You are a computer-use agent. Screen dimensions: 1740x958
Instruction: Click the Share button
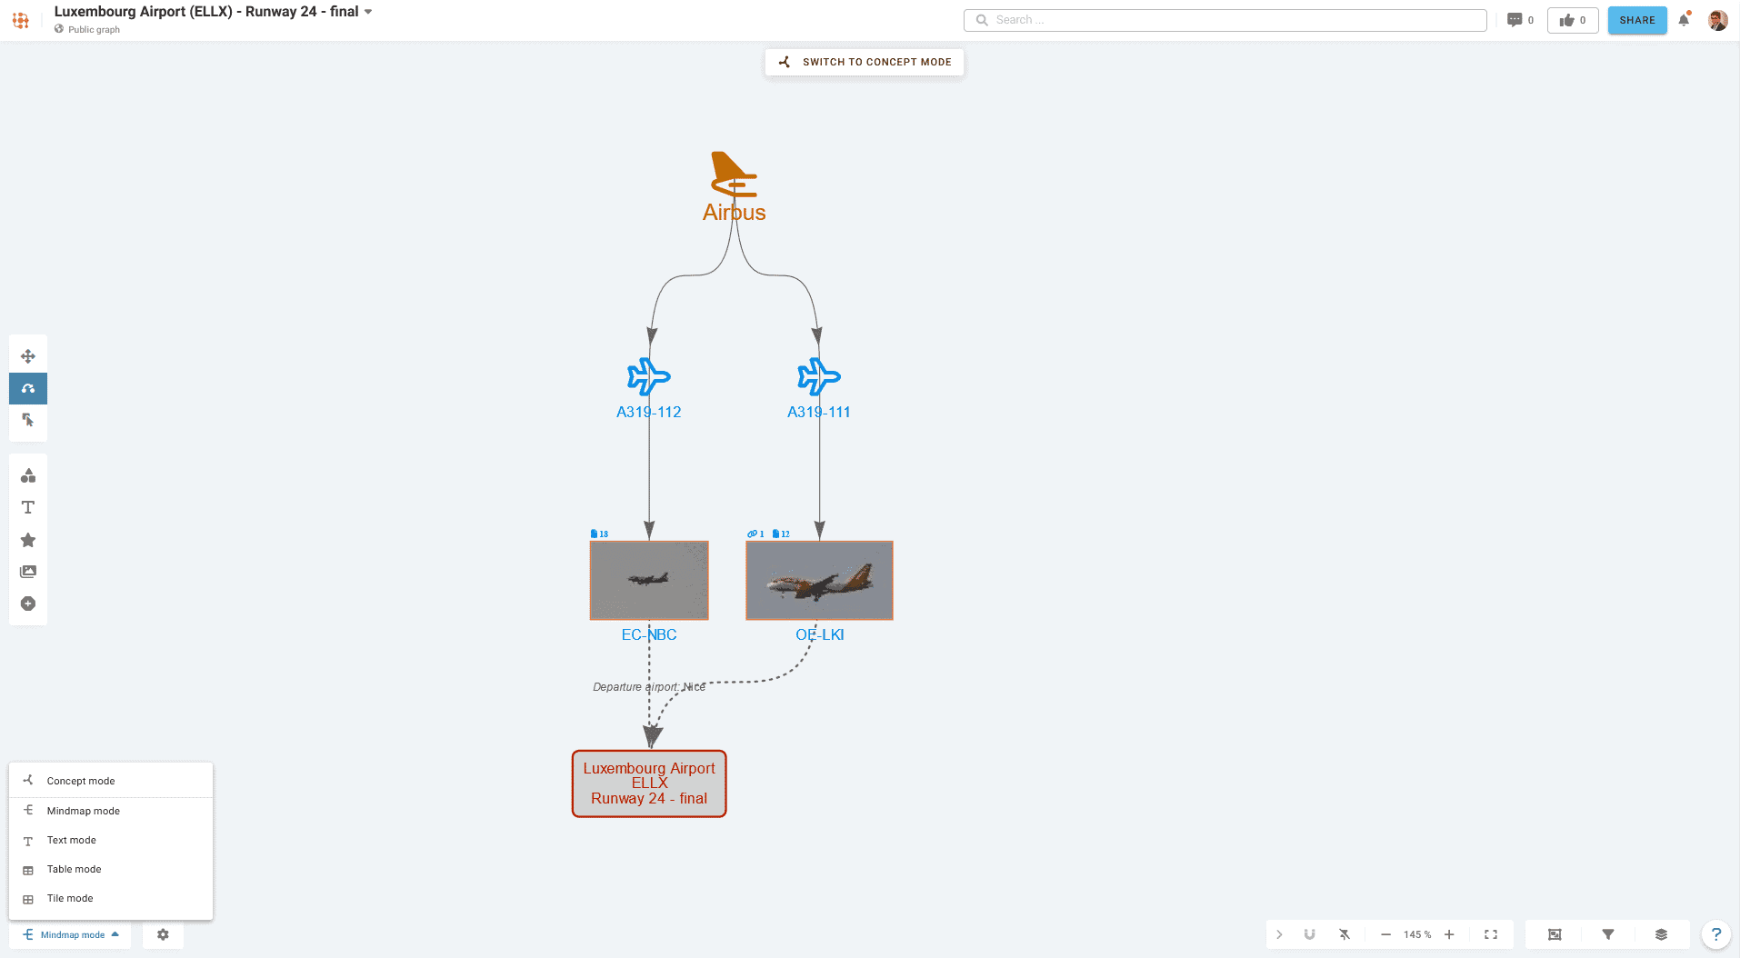pos(1637,20)
